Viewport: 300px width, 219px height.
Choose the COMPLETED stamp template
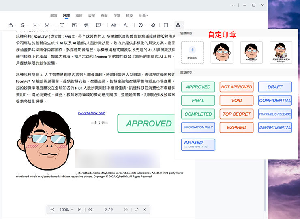198,114
